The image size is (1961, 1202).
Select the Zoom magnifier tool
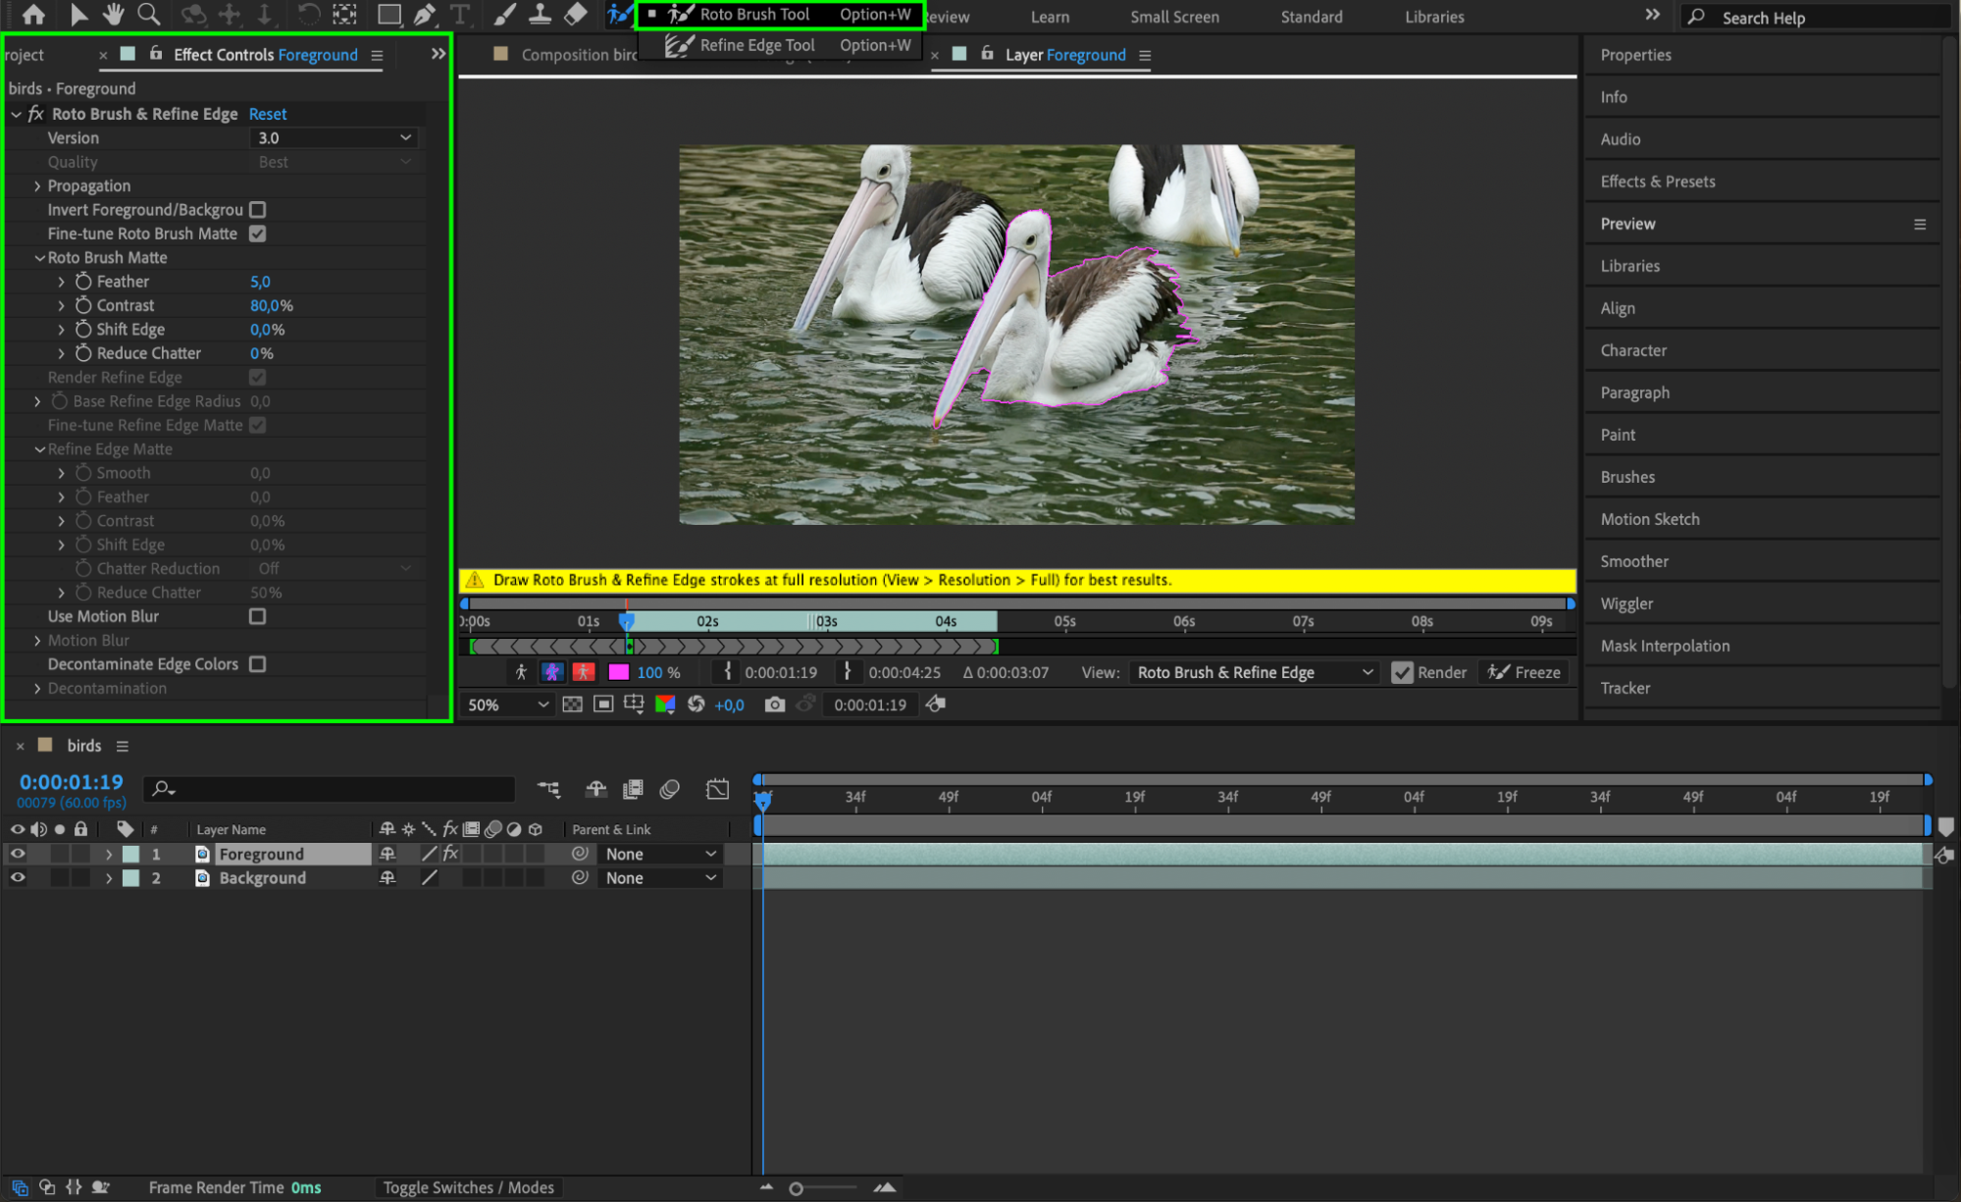[x=149, y=15]
